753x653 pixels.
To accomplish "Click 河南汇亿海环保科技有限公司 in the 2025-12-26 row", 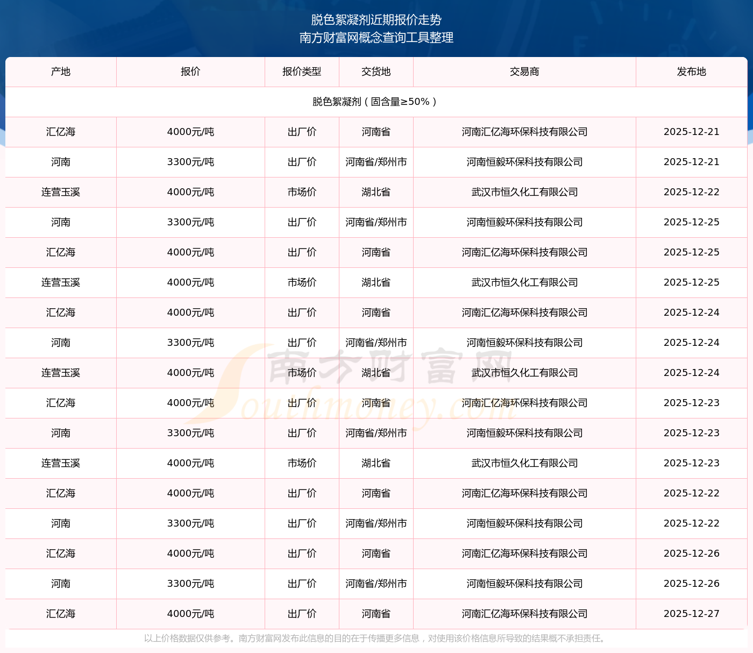I will click(524, 553).
